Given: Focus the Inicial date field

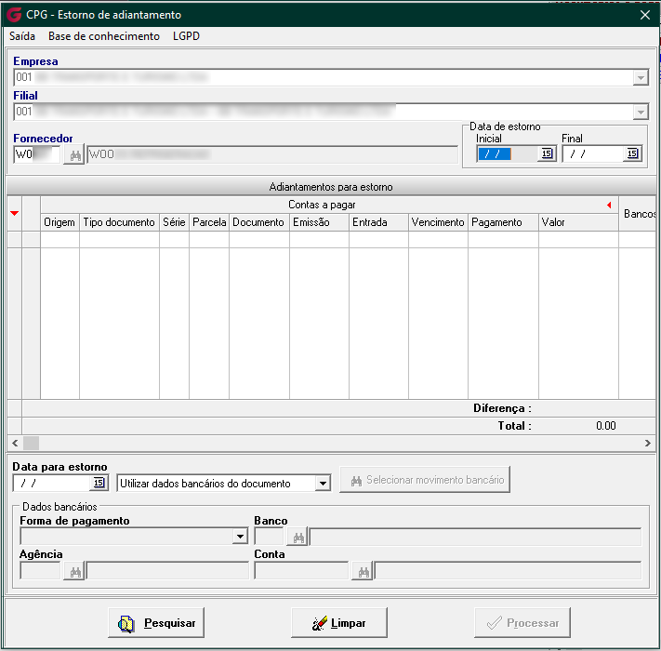Looking at the screenshot, I should [507, 153].
